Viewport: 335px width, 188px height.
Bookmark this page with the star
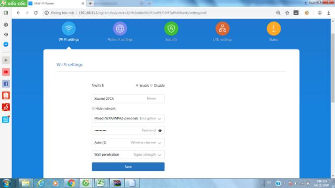pos(287,13)
